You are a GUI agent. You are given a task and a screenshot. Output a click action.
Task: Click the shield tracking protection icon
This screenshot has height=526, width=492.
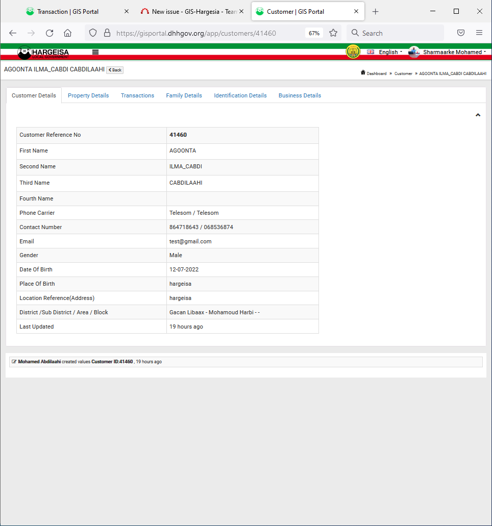click(93, 33)
